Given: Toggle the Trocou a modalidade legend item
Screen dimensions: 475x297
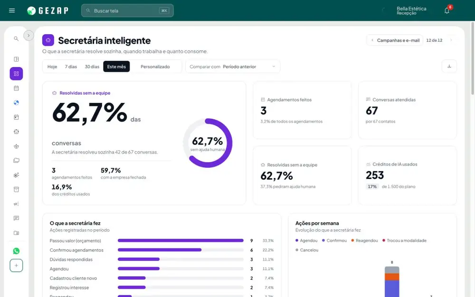Looking at the screenshot, I should [x=404, y=241].
